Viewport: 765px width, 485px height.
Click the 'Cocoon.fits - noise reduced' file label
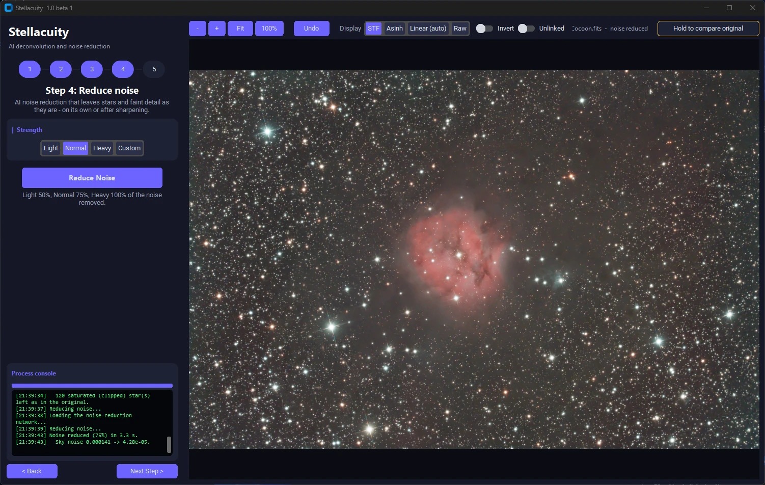(x=610, y=29)
